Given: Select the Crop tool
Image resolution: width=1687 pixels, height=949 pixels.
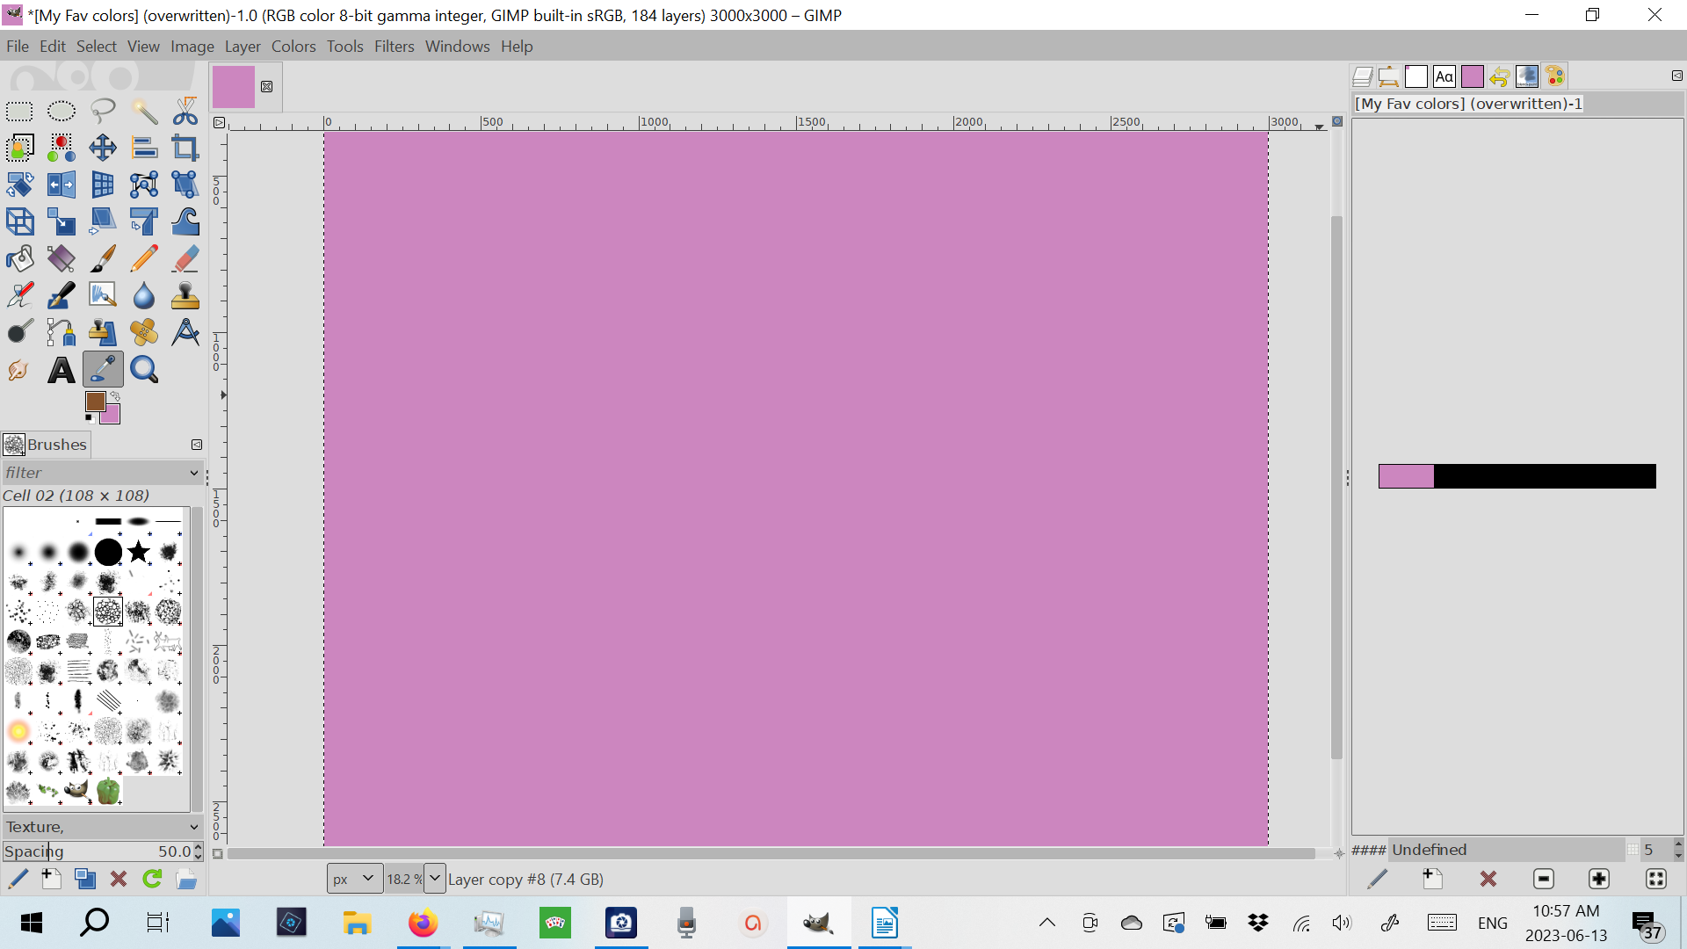Looking at the screenshot, I should pyautogui.click(x=185, y=148).
